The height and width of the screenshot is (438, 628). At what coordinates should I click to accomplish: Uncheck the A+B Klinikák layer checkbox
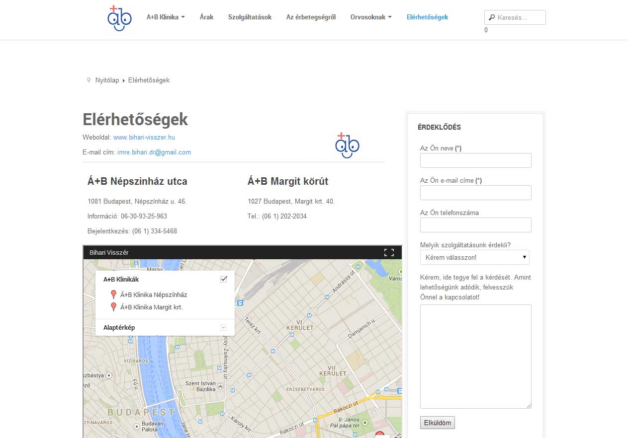224,279
